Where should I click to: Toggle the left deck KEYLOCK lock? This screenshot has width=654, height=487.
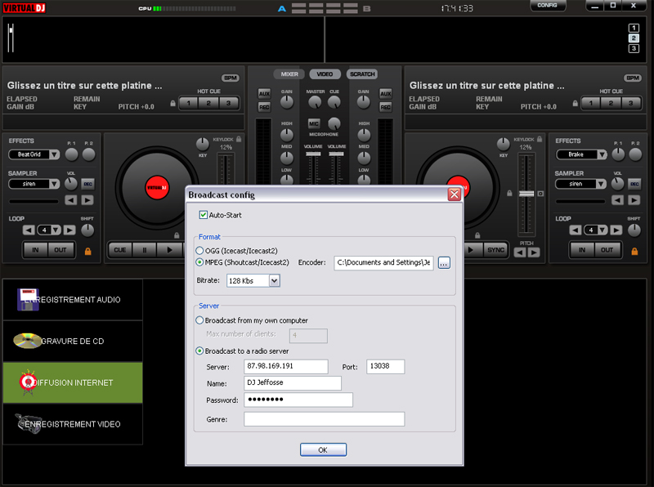pos(239,139)
